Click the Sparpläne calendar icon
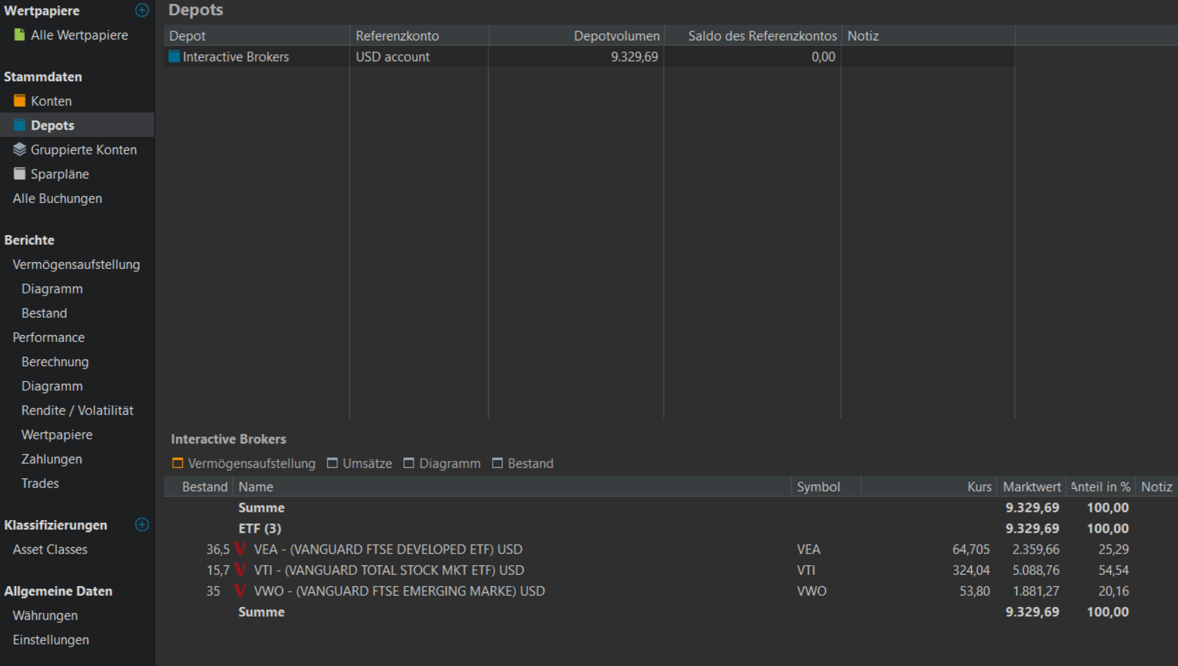Screen dimensions: 1178x666 tap(19, 174)
